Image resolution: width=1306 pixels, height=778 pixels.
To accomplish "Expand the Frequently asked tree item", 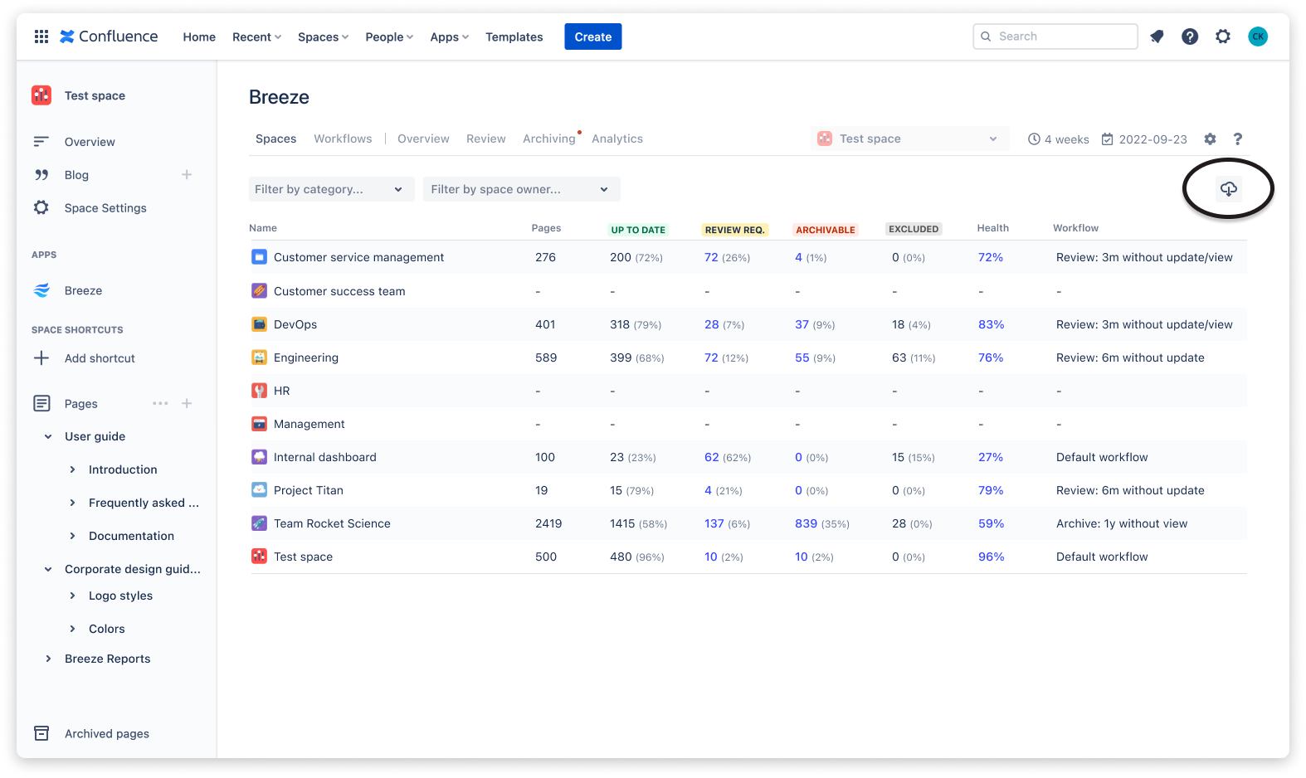I will 72,503.
